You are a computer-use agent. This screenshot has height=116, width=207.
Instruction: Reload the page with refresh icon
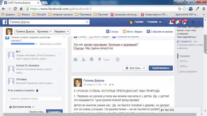click(15, 9)
